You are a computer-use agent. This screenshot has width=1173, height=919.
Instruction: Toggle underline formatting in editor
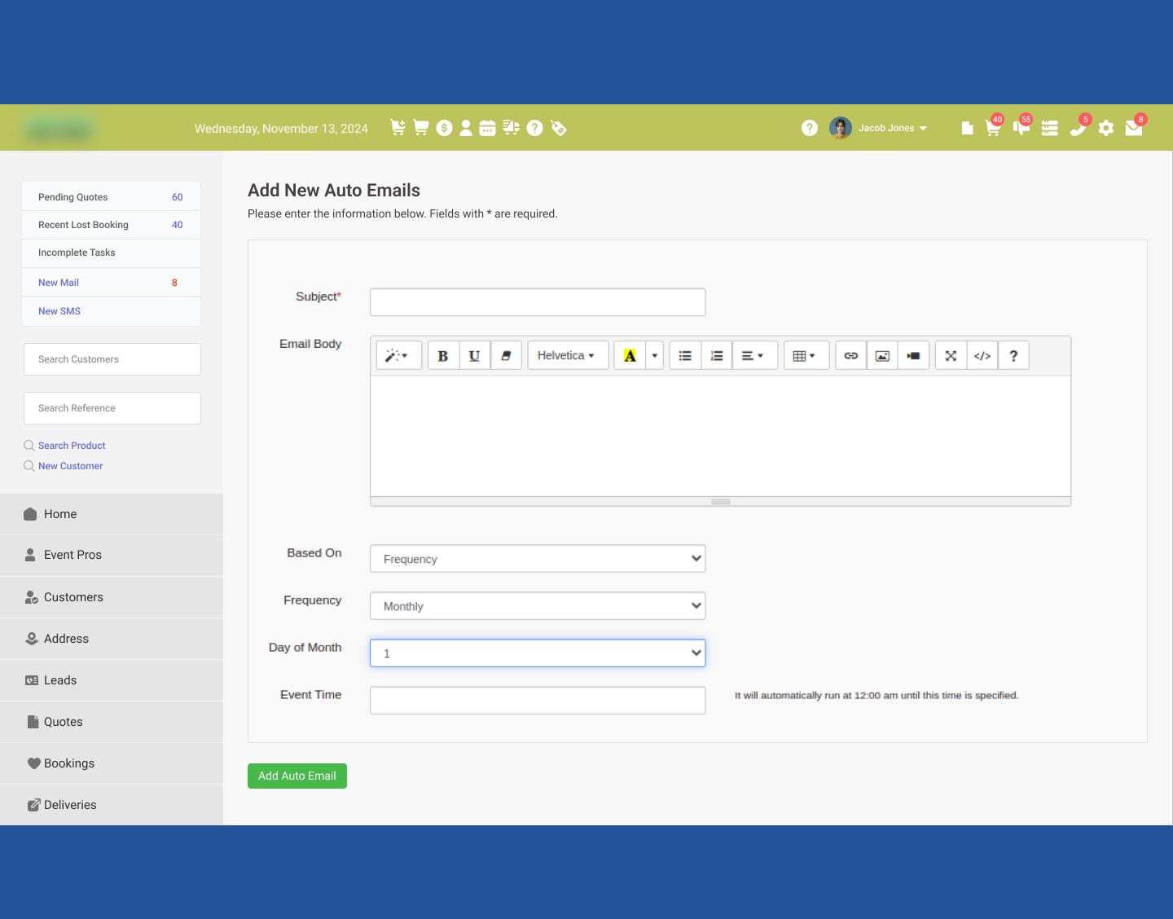pyautogui.click(x=474, y=355)
